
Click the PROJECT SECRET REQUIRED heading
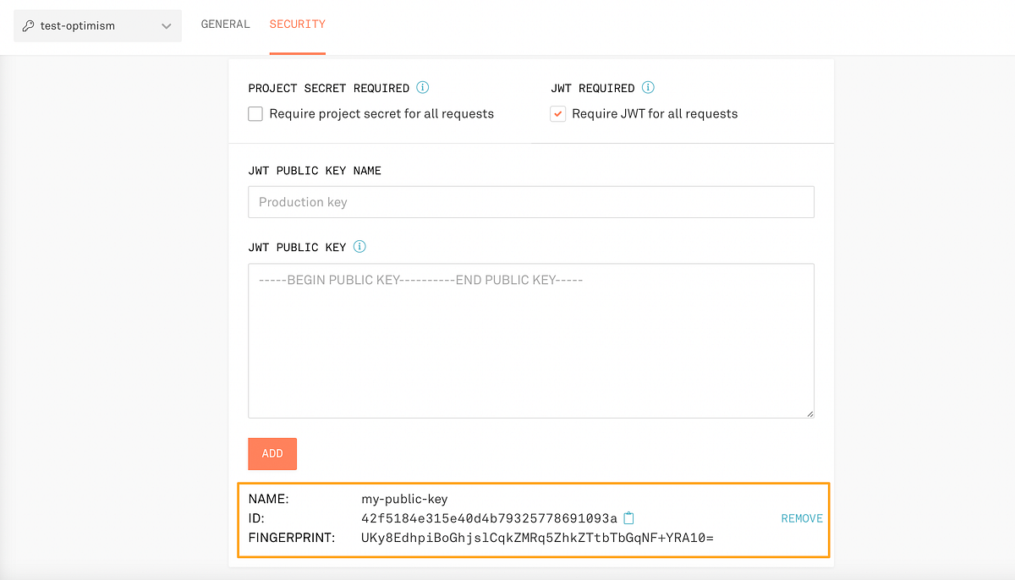(329, 88)
